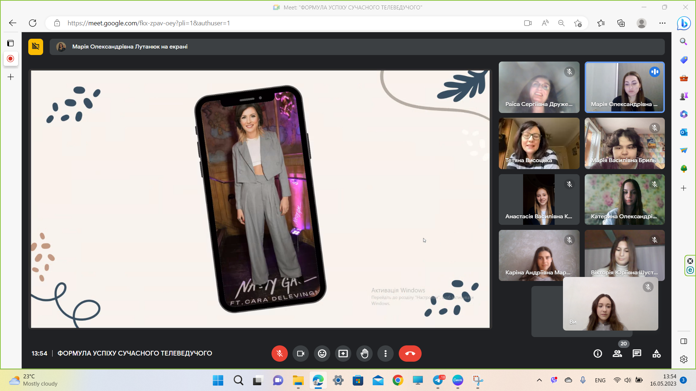The height and width of the screenshot is (391, 696).
Task: Click the address bar URL
Action: 149,23
